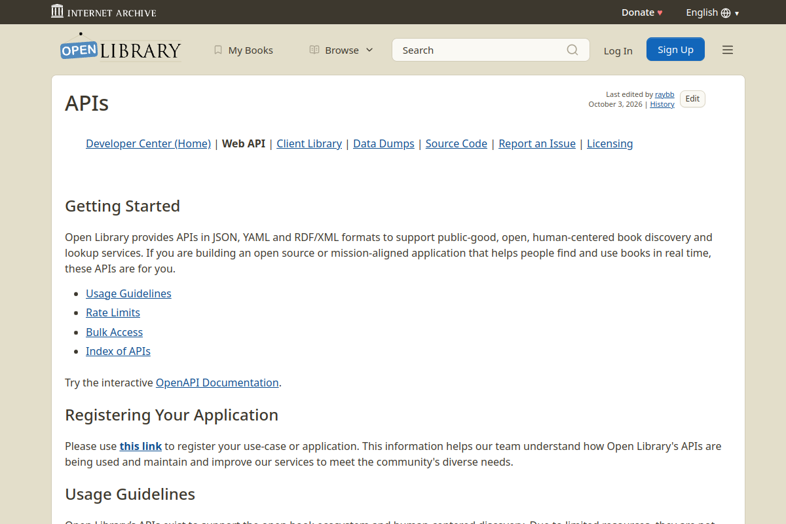Open the page History link
This screenshot has height=524, width=786.
coord(662,104)
